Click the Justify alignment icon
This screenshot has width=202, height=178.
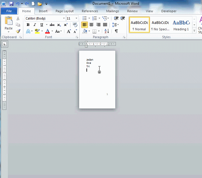coord(105,25)
